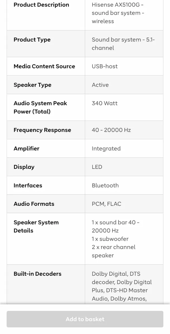170x334 pixels.
Task: Select the Amplifier label
Action: [x=26, y=148]
